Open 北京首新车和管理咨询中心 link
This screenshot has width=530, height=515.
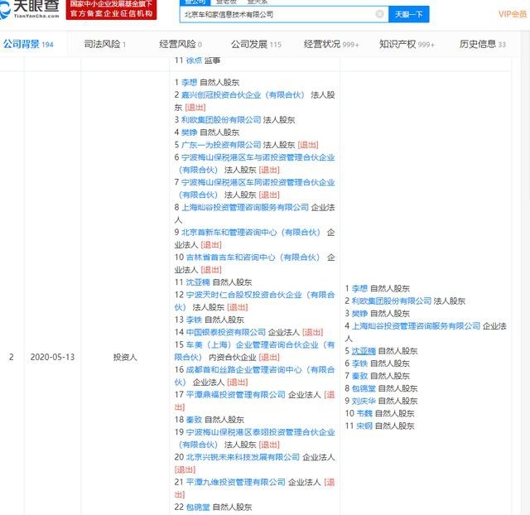250,233
